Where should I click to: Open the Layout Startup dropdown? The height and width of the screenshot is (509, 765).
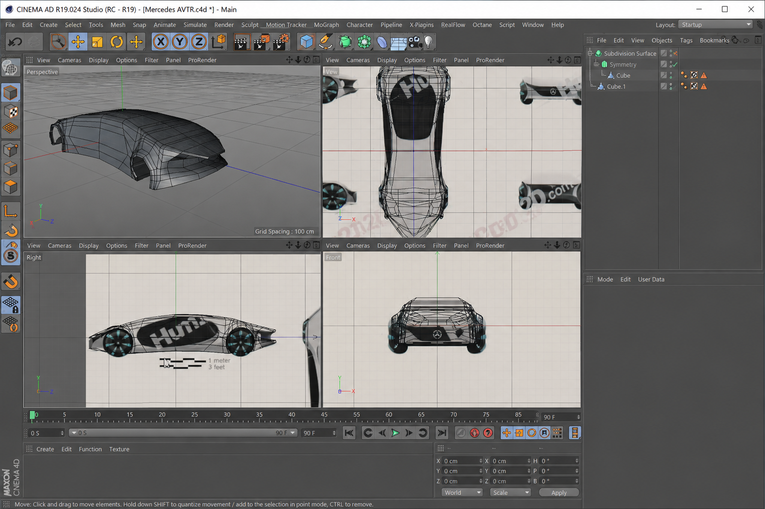[x=716, y=24]
